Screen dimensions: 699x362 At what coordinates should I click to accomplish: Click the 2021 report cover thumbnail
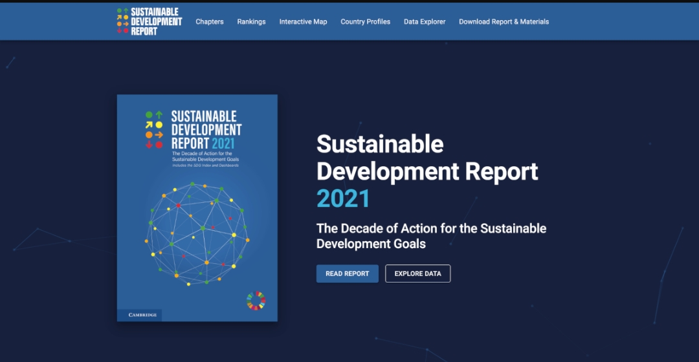(x=197, y=208)
